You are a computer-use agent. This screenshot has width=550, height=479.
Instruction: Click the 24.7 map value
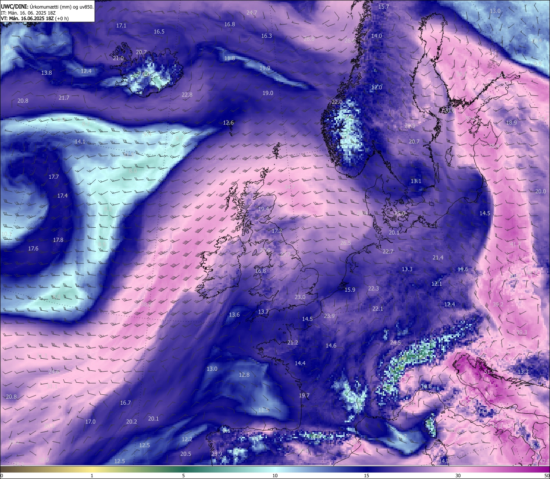pyautogui.click(x=251, y=12)
